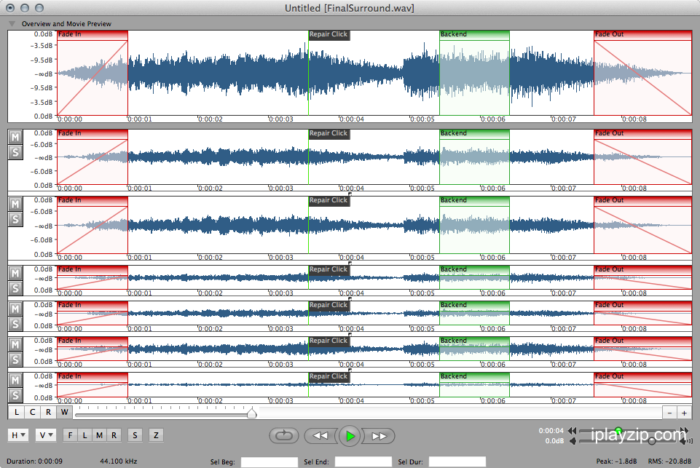Viewport: 700px width, 468px height.
Task: Click the R button beside the bottom M button
Action: (x=114, y=435)
